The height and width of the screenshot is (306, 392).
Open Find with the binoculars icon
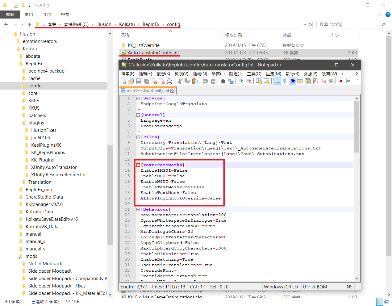coord(223,81)
